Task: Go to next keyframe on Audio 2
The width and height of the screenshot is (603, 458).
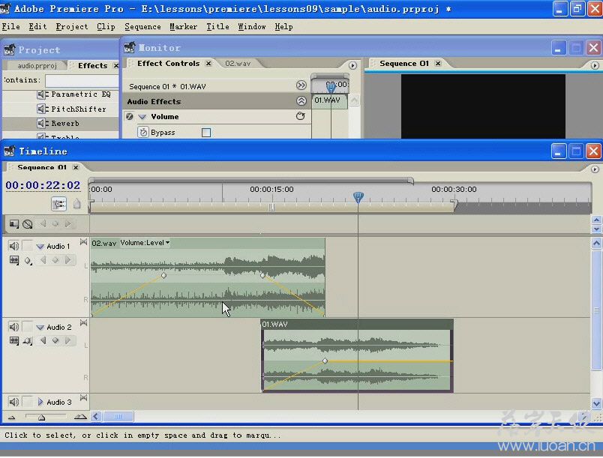Action: (x=68, y=340)
